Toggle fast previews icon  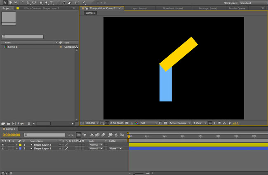tap(215, 123)
